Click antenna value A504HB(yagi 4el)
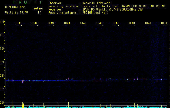 coord(95,13)
